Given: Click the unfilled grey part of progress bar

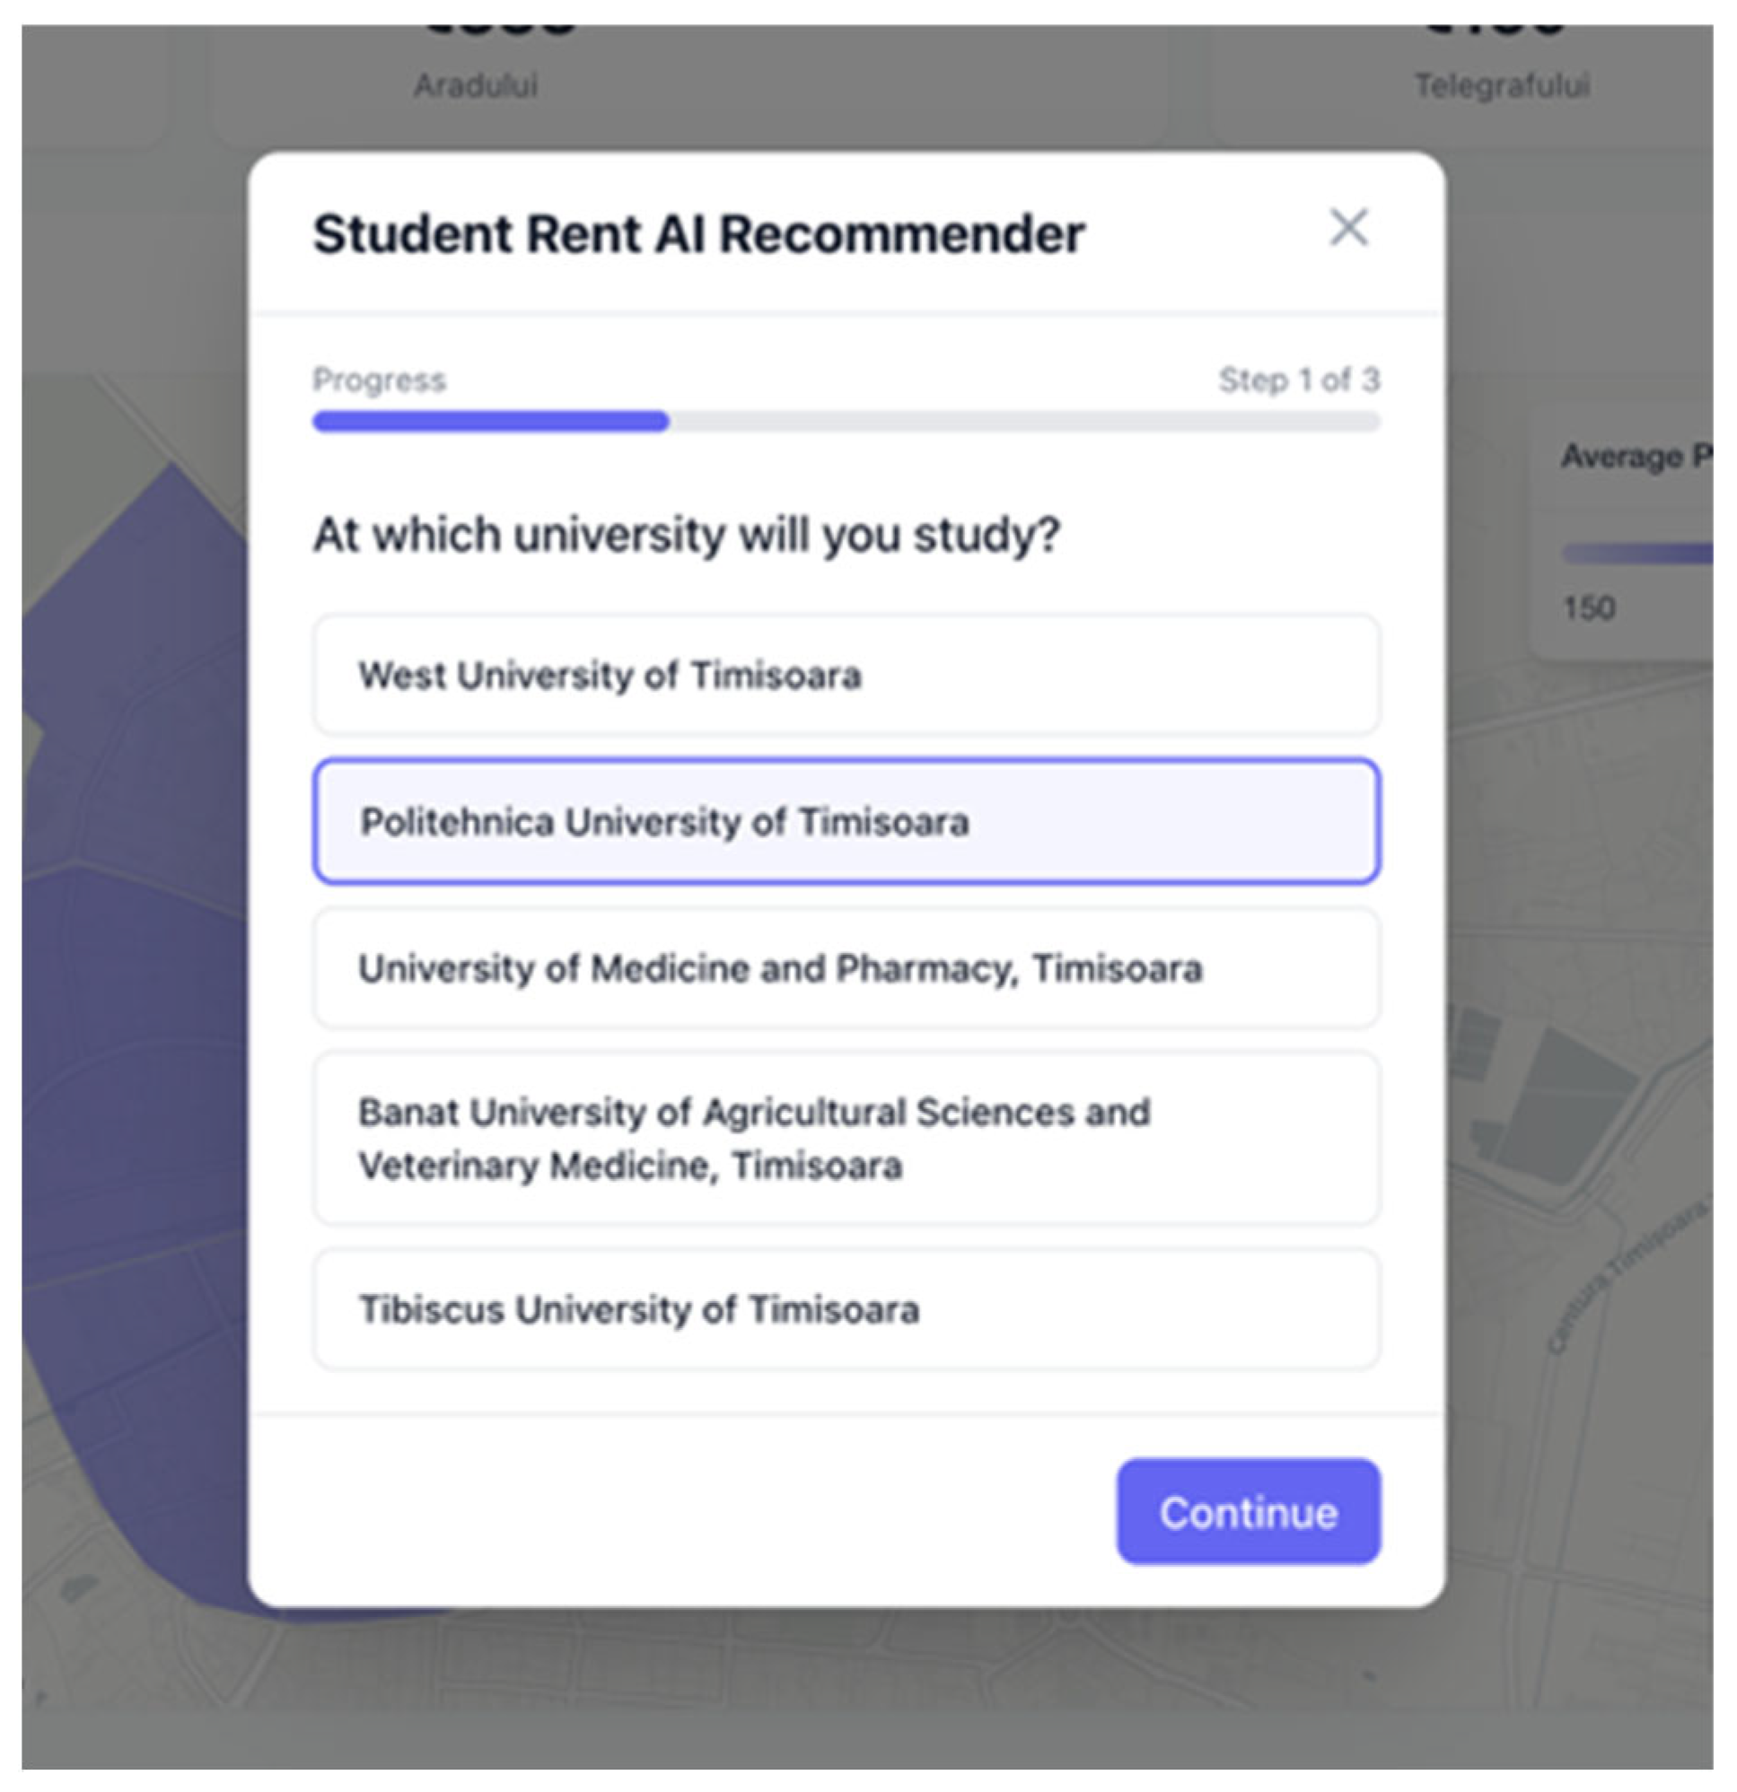Looking at the screenshot, I should (1024, 422).
